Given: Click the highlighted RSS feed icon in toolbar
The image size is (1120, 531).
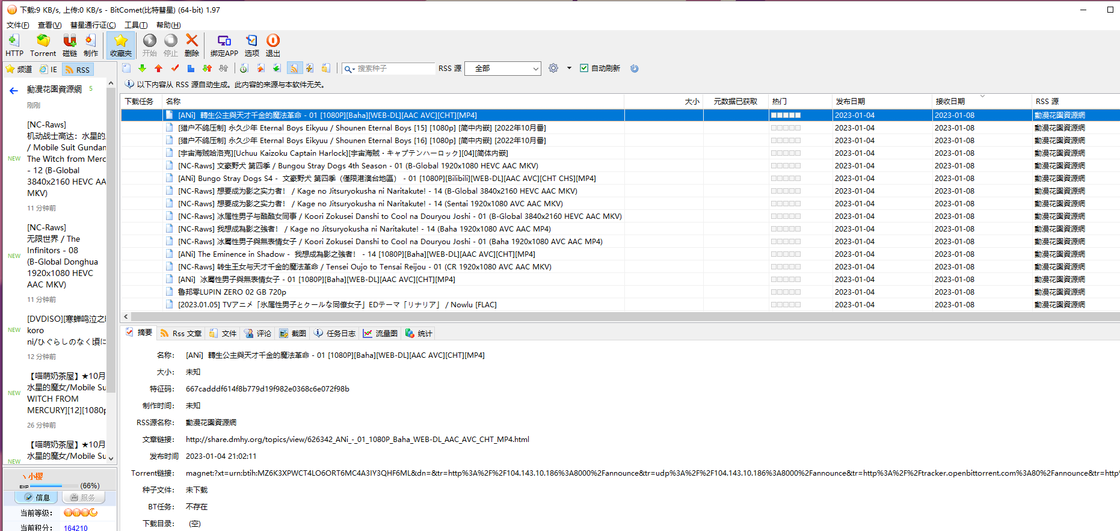Looking at the screenshot, I should [x=294, y=69].
